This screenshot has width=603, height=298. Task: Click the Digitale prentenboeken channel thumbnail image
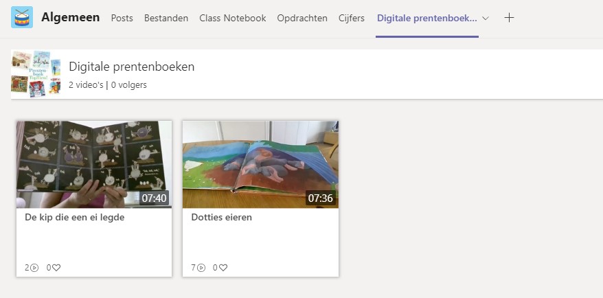tap(36, 73)
